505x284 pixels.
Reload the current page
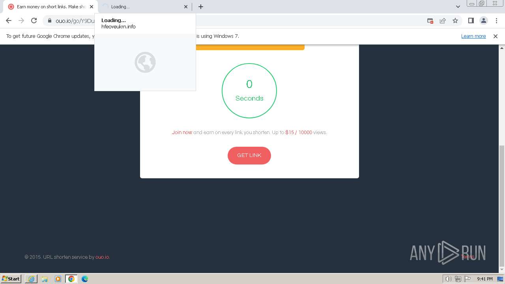34,21
